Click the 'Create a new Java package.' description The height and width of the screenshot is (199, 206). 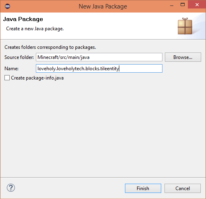pyautogui.click(x=35, y=29)
